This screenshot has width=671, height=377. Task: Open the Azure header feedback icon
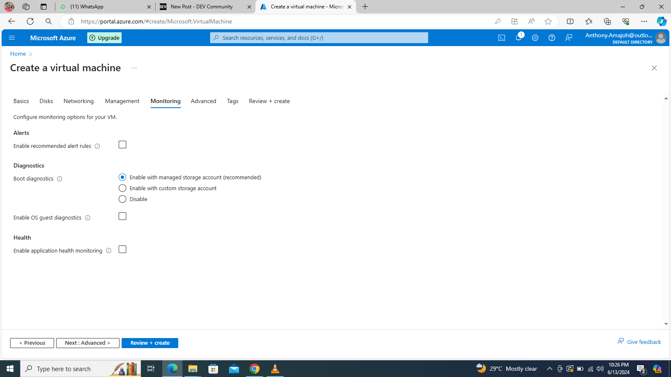click(x=569, y=38)
